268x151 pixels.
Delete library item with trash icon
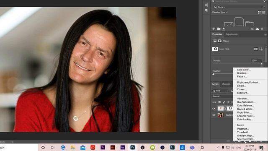coord(262,29)
